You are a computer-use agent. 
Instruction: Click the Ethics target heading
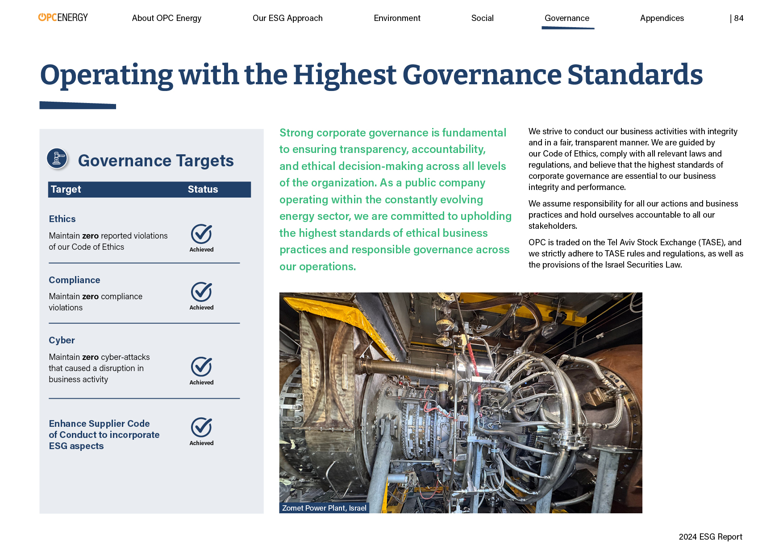pyautogui.click(x=62, y=219)
